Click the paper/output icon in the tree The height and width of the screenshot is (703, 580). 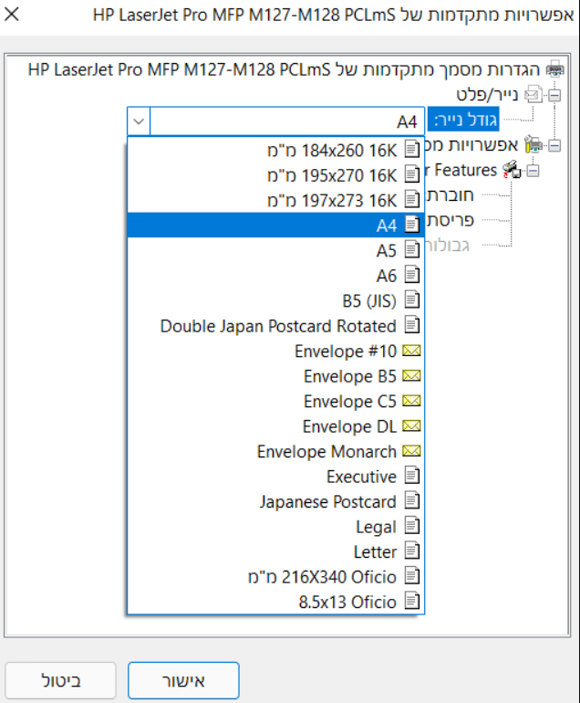click(x=533, y=94)
